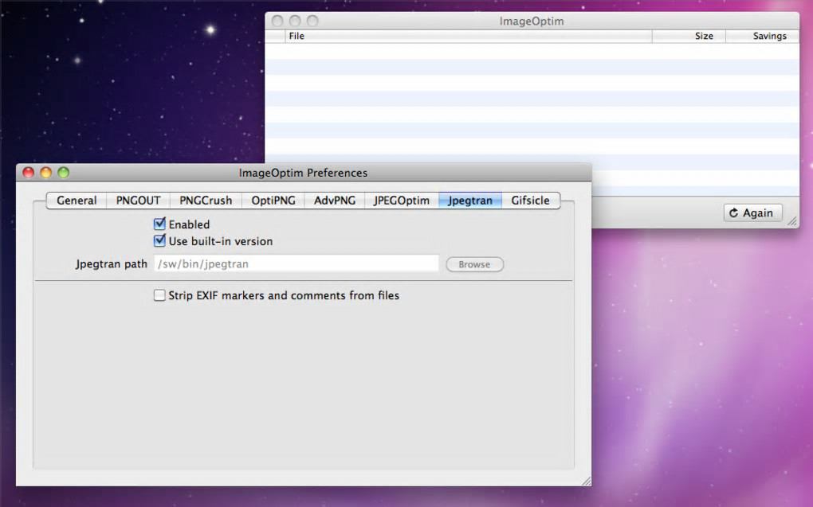The image size is (813, 507).
Task: Open the Gifsicle tab
Action: pos(530,201)
